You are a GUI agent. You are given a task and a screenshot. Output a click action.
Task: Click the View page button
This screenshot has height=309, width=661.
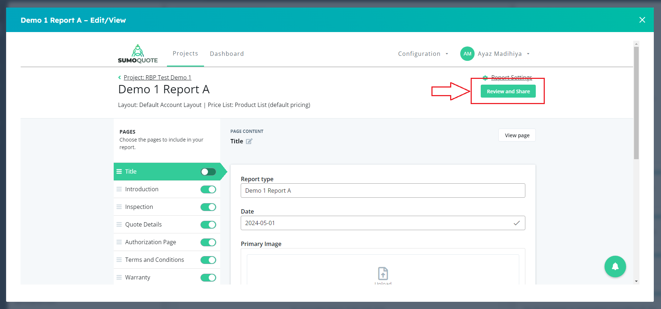(517, 135)
